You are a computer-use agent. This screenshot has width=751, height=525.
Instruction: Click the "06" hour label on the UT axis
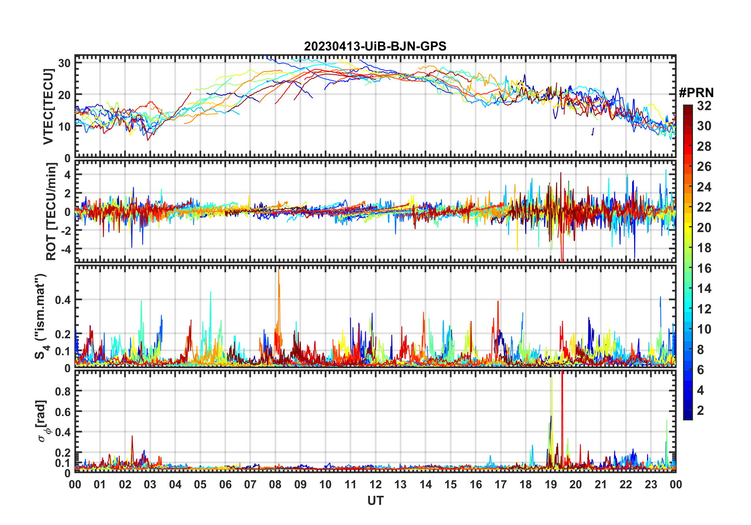225,485
